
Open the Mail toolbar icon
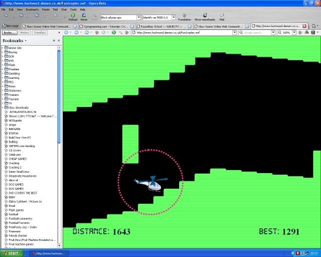click(222, 15)
